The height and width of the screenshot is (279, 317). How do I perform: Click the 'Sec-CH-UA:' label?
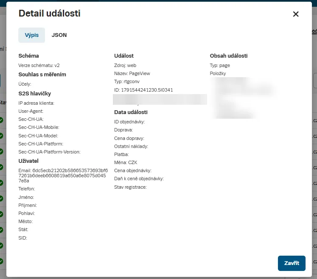[31, 119]
